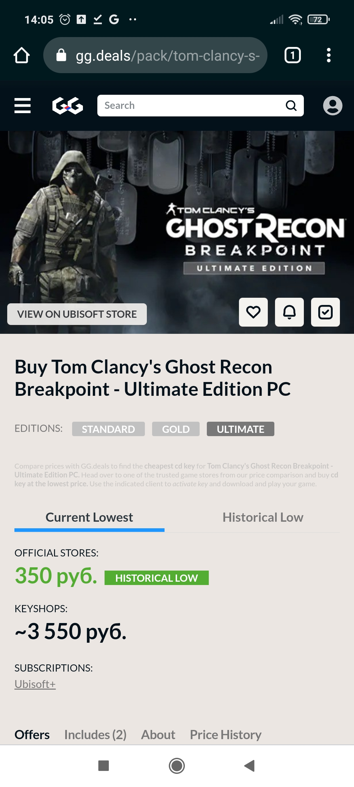Add game to wishlist with heart icon
This screenshot has width=354, height=787.
(x=253, y=312)
